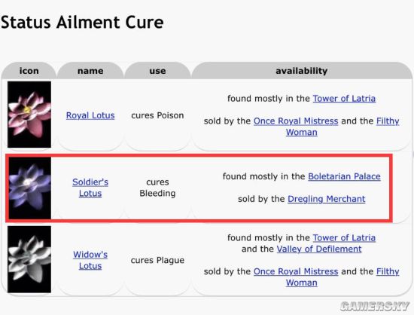Click the Status Ailment Cure heading
The width and height of the screenshot is (414, 315).
coord(82,22)
